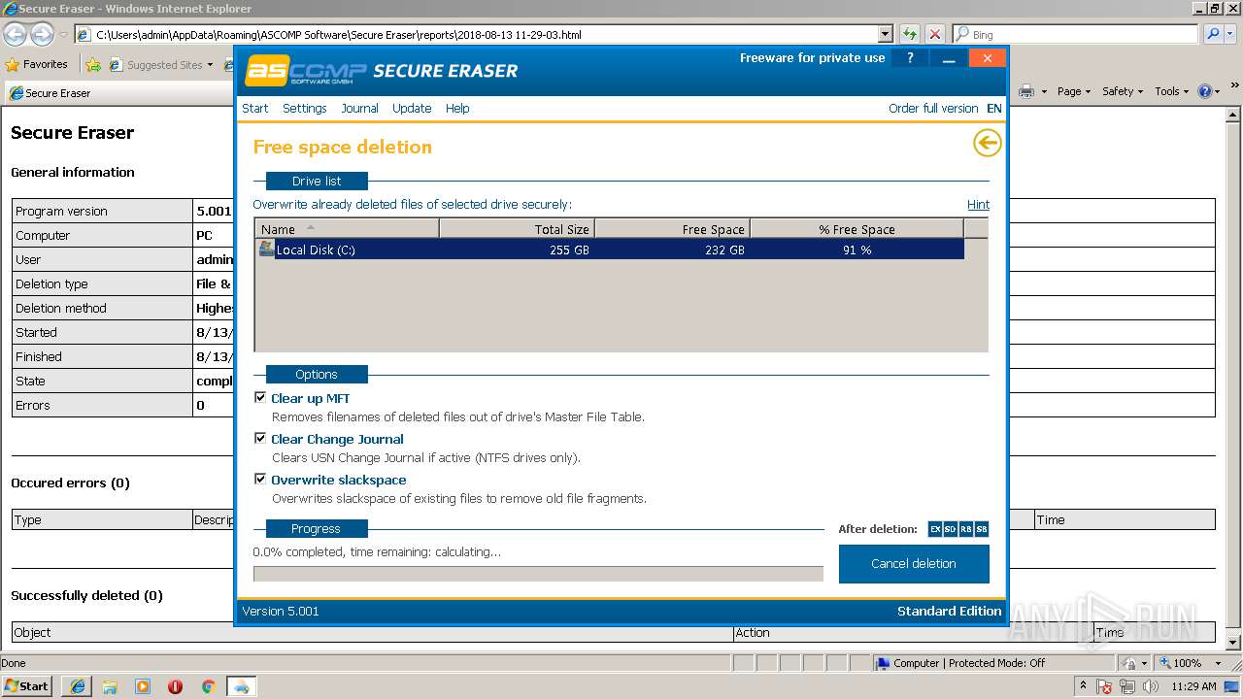Show hidden tray icons arrow
Screen dimensions: 1243x699
coord(1083,686)
